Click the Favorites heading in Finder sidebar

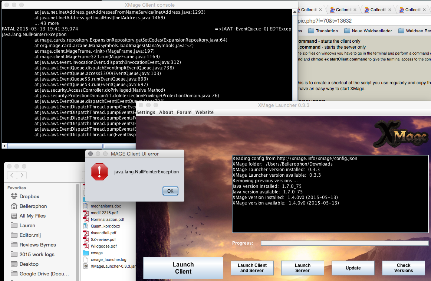[x=17, y=188]
